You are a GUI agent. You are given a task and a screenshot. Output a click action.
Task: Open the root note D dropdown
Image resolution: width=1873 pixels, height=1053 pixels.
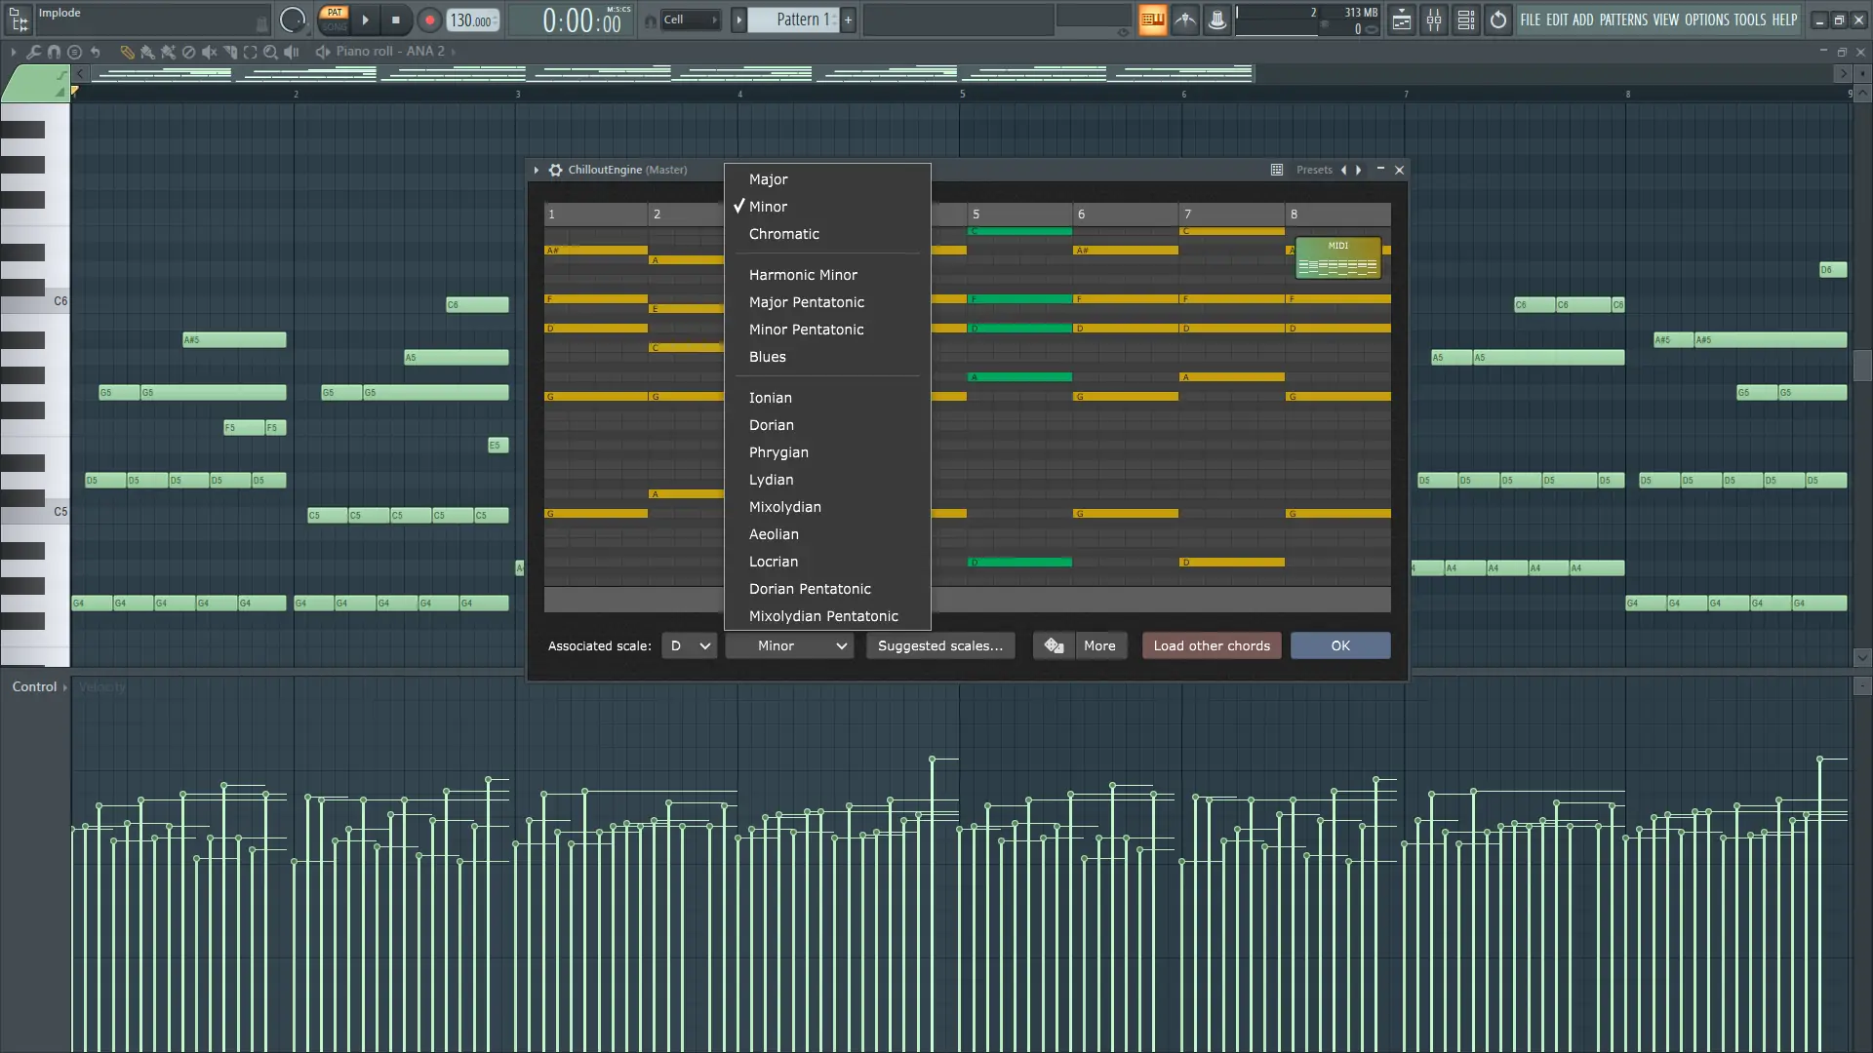689,645
